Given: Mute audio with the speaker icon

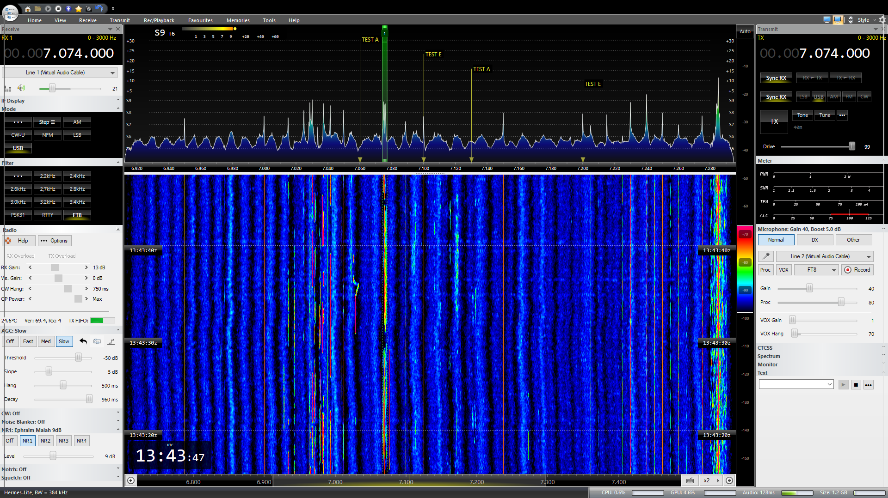Looking at the screenshot, I should pos(21,88).
